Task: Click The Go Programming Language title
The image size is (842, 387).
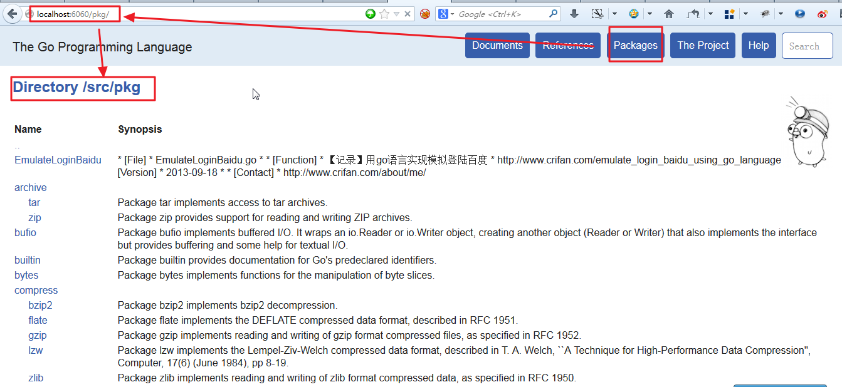Action: 102,47
